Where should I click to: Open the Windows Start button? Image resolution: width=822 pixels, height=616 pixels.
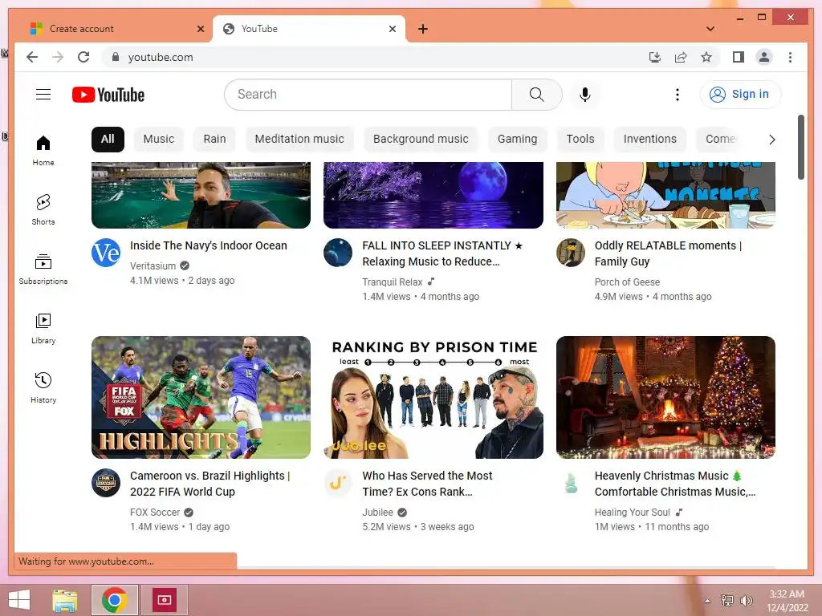(x=19, y=600)
